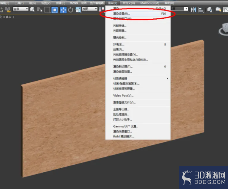
Task: Open the 全部 selection filter dropdown
Action: point(21,9)
